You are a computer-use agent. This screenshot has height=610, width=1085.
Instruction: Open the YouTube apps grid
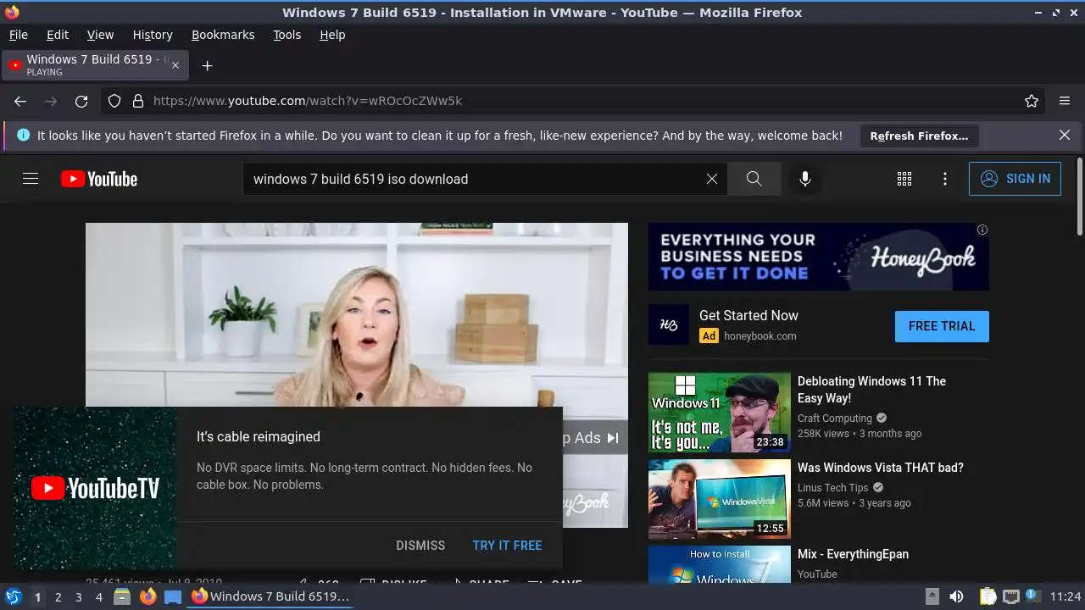pyautogui.click(x=904, y=179)
